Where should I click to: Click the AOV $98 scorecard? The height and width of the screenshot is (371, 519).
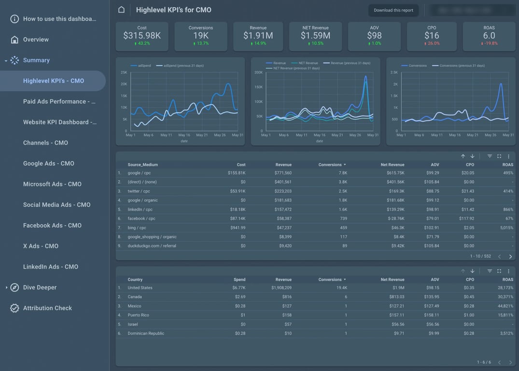click(x=374, y=36)
